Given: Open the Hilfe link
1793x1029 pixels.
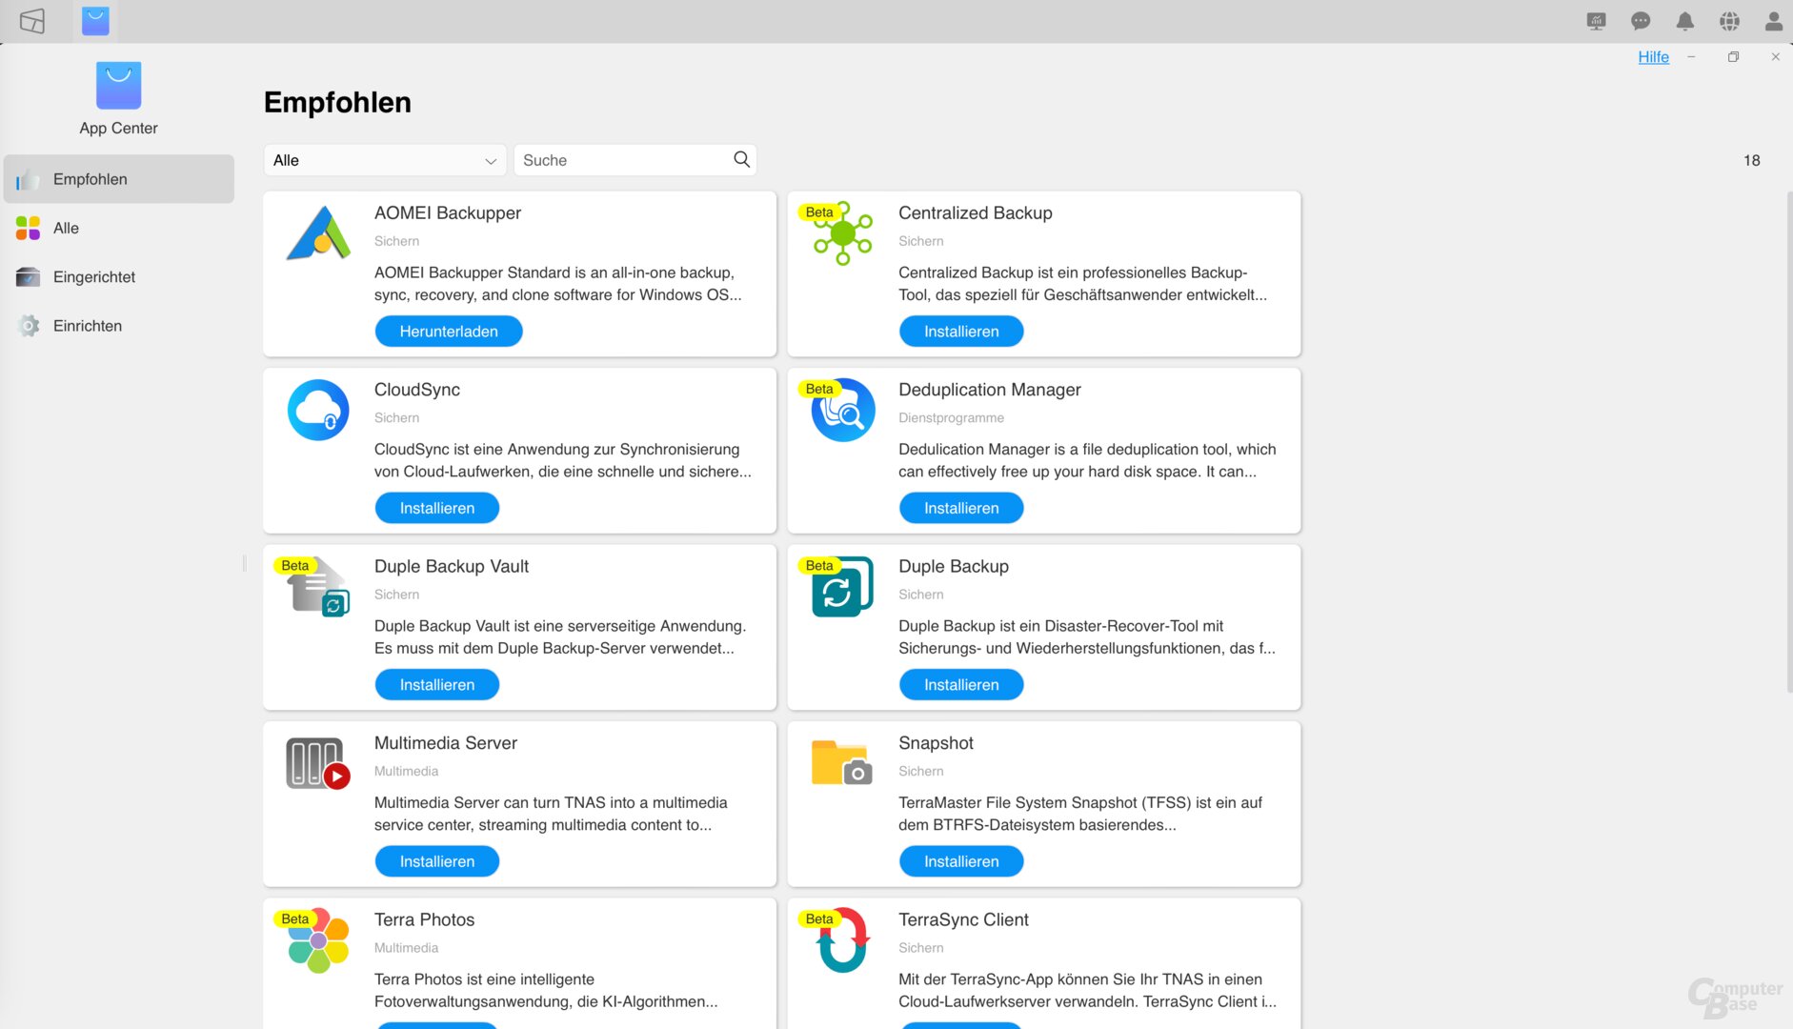Looking at the screenshot, I should 1653,57.
